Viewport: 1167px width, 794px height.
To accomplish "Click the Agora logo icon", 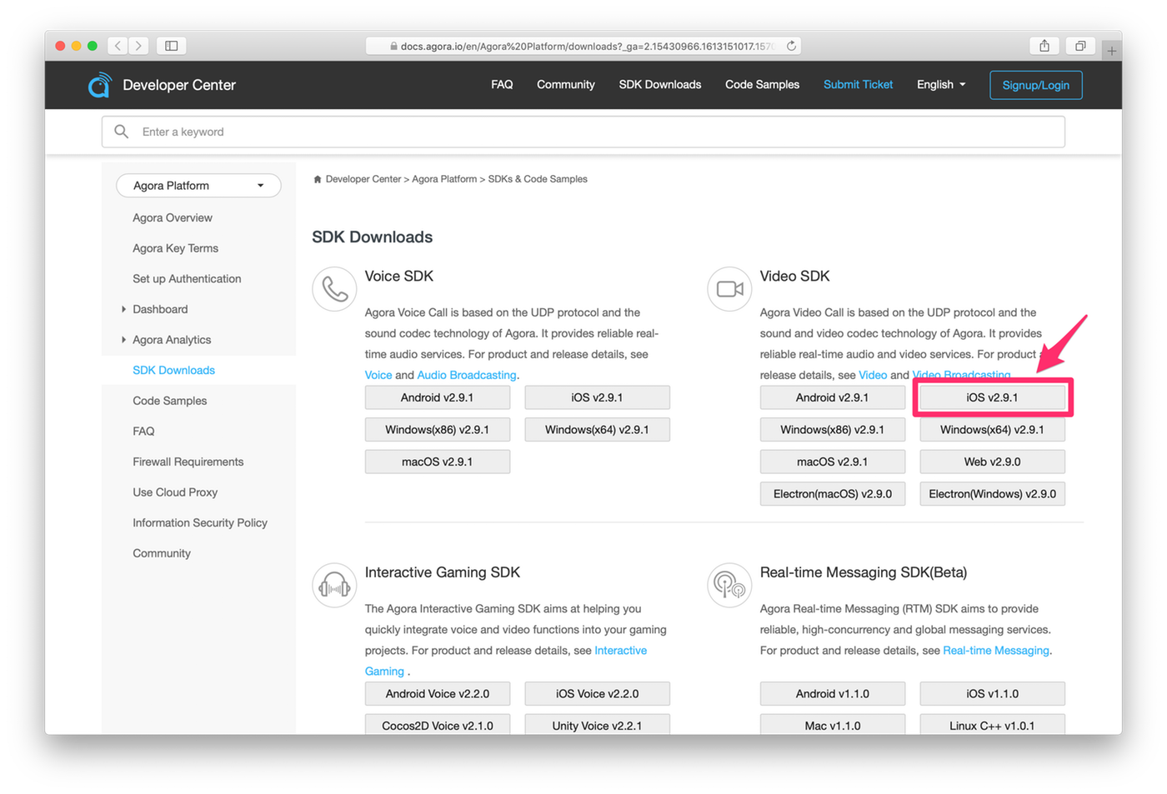I will (100, 85).
